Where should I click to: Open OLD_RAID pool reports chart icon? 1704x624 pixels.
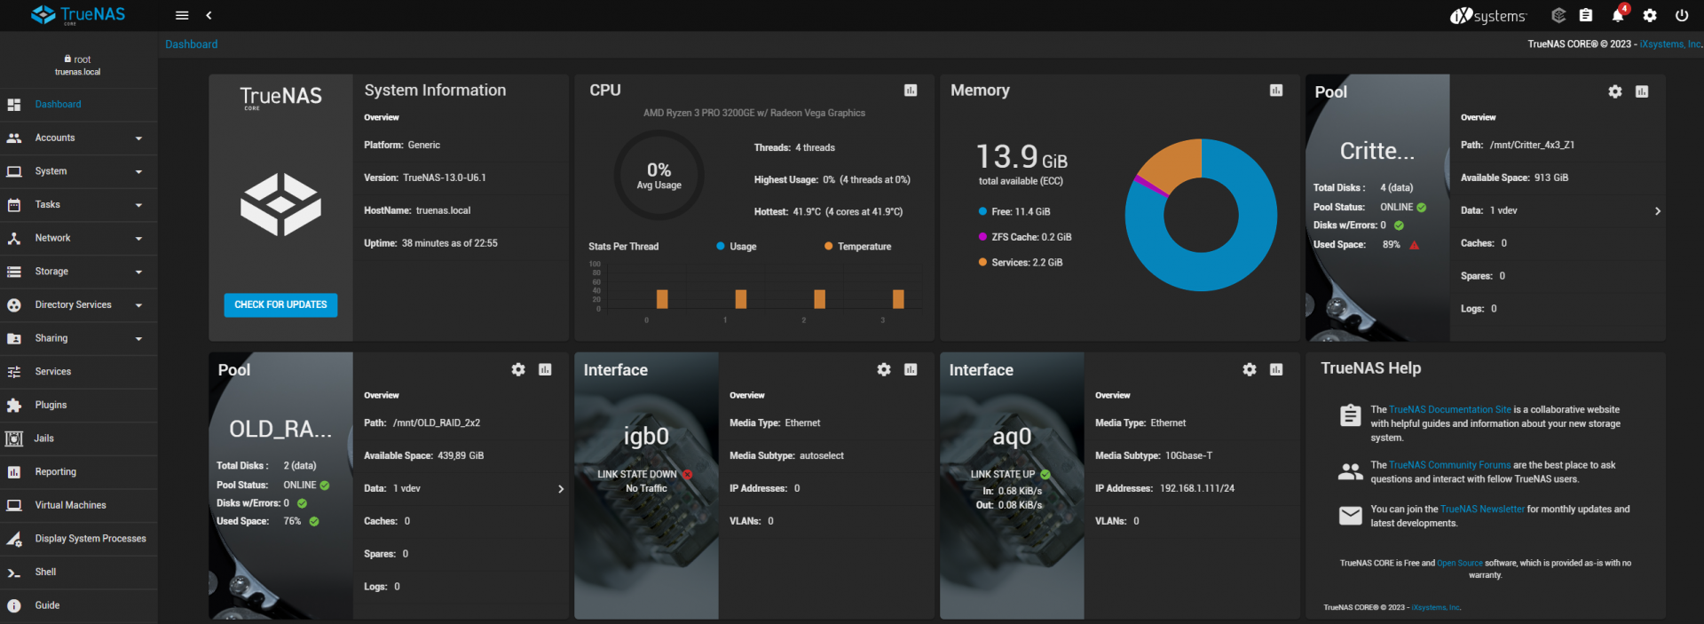(x=545, y=369)
